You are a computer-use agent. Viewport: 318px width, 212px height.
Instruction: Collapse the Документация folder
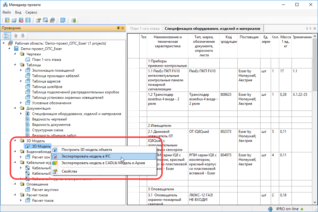pos(15,108)
